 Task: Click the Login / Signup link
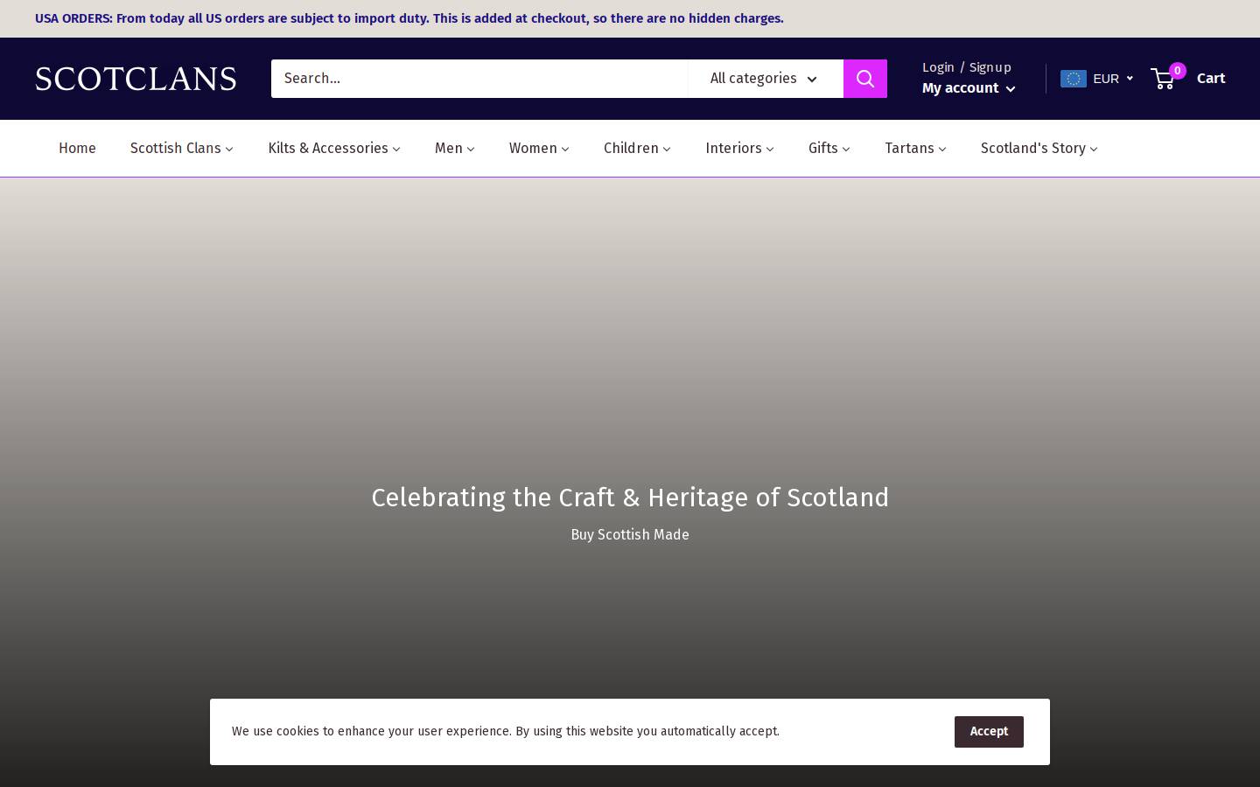pyautogui.click(x=967, y=67)
